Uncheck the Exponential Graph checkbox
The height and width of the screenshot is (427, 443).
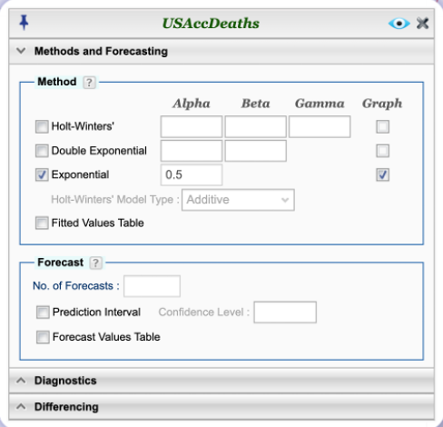pyautogui.click(x=383, y=174)
